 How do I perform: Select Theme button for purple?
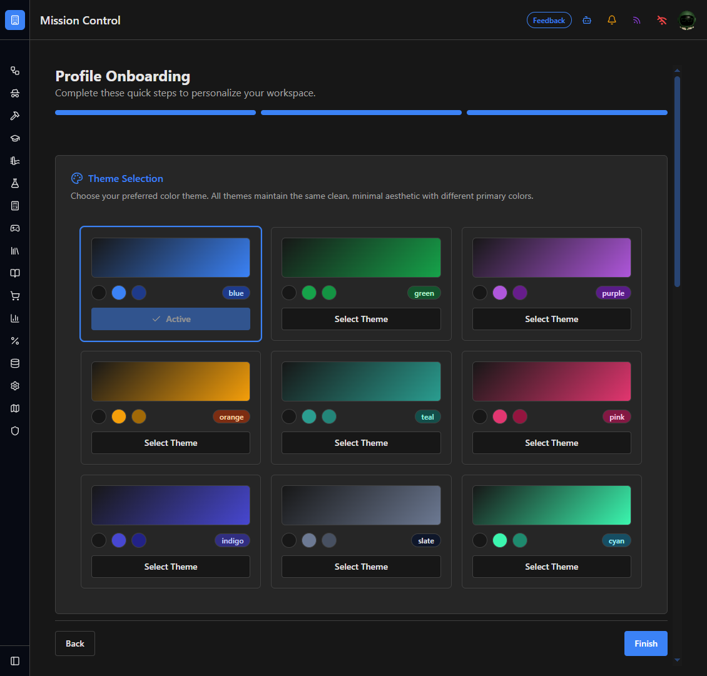pos(551,319)
